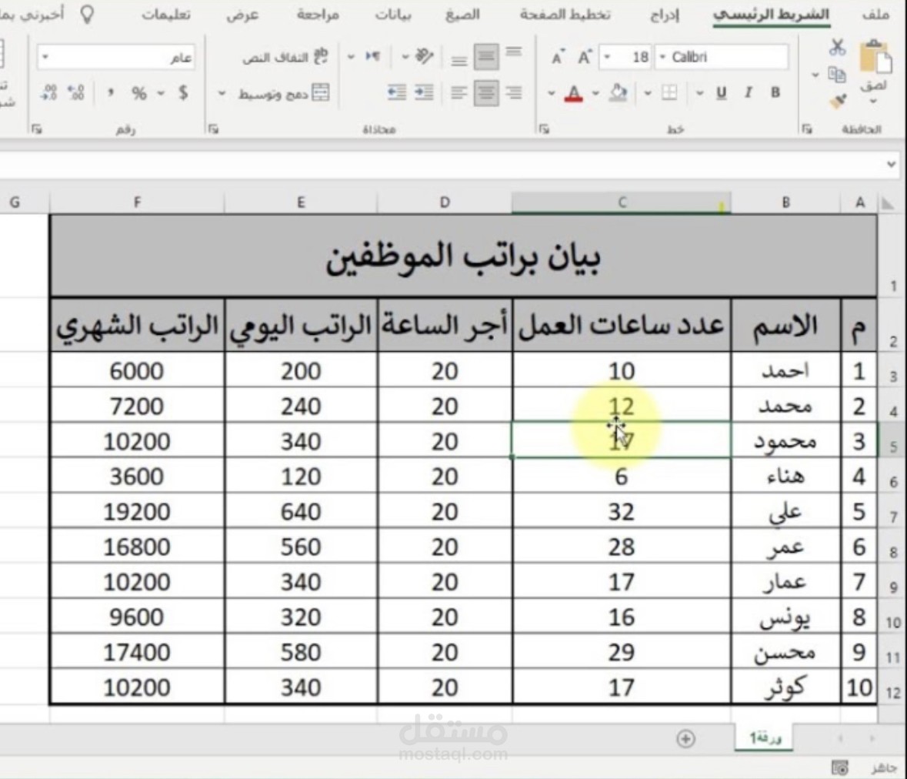Click the cell borders icon
Viewport: 907px width, 779px height.
[669, 92]
